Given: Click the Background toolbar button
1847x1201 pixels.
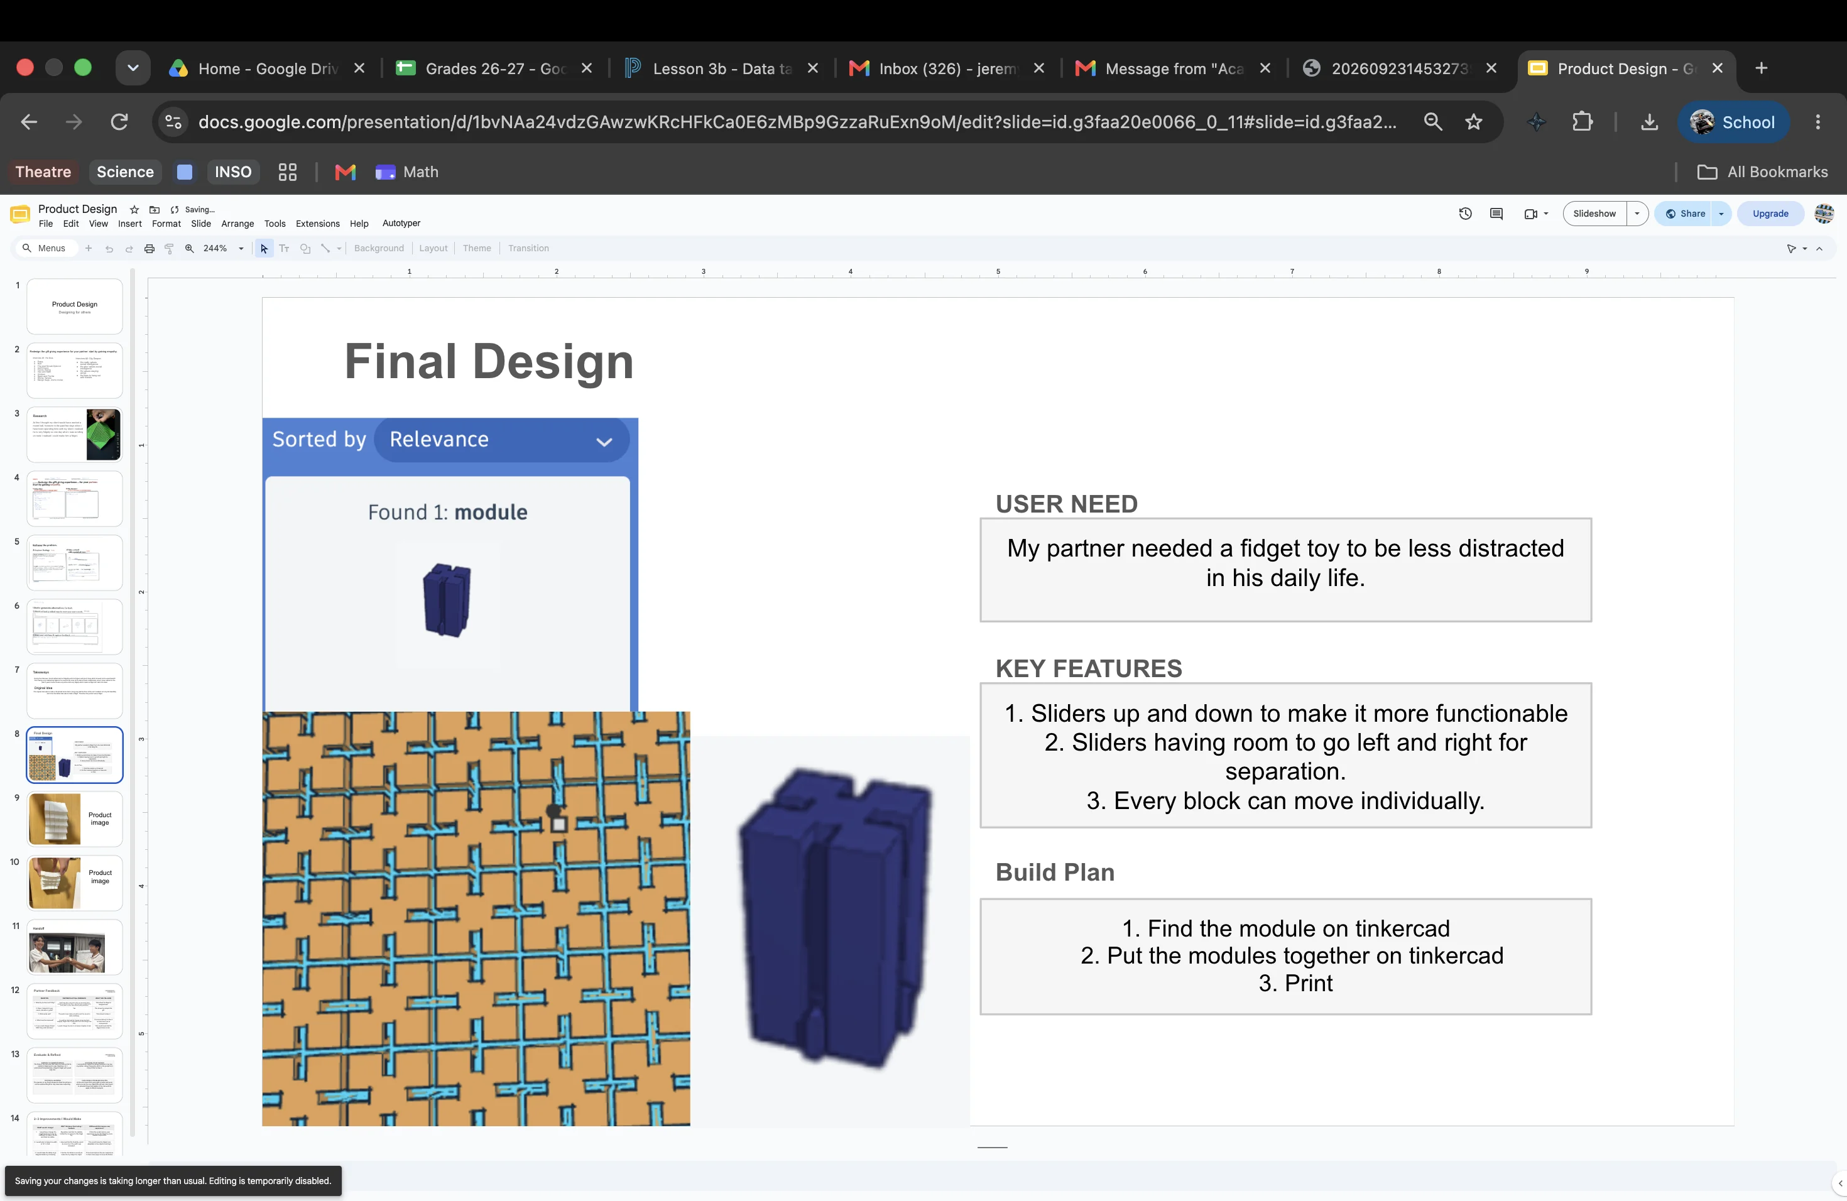Looking at the screenshot, I should point(379,248).
